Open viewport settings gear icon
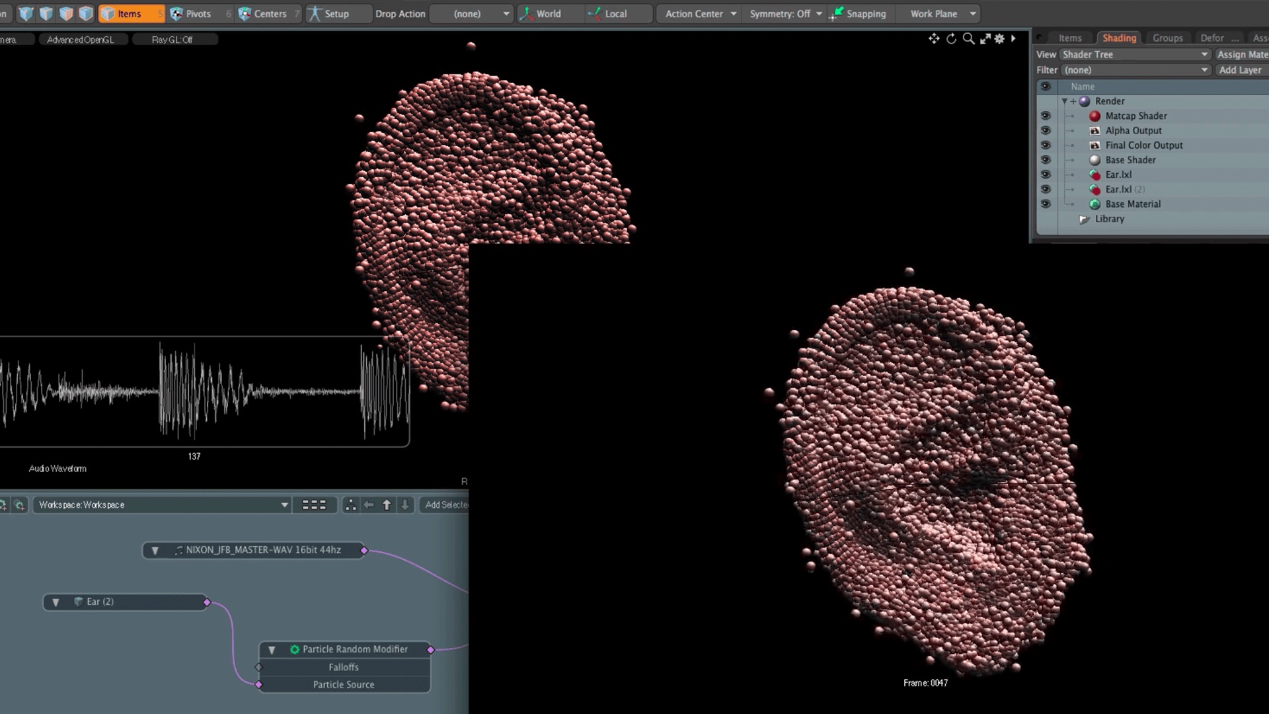1269x714 pixels. [999, 39]
